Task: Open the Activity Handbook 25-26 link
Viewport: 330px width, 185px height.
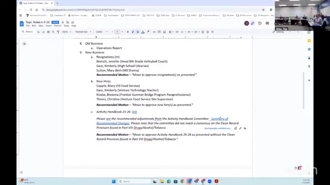Action: [135, 112]
